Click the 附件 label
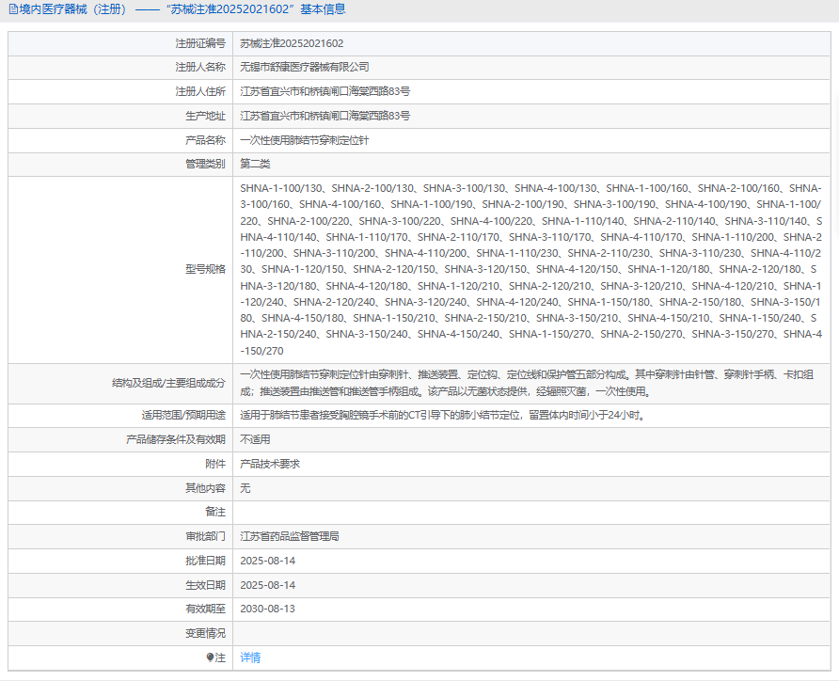 (x=215, y=464)
